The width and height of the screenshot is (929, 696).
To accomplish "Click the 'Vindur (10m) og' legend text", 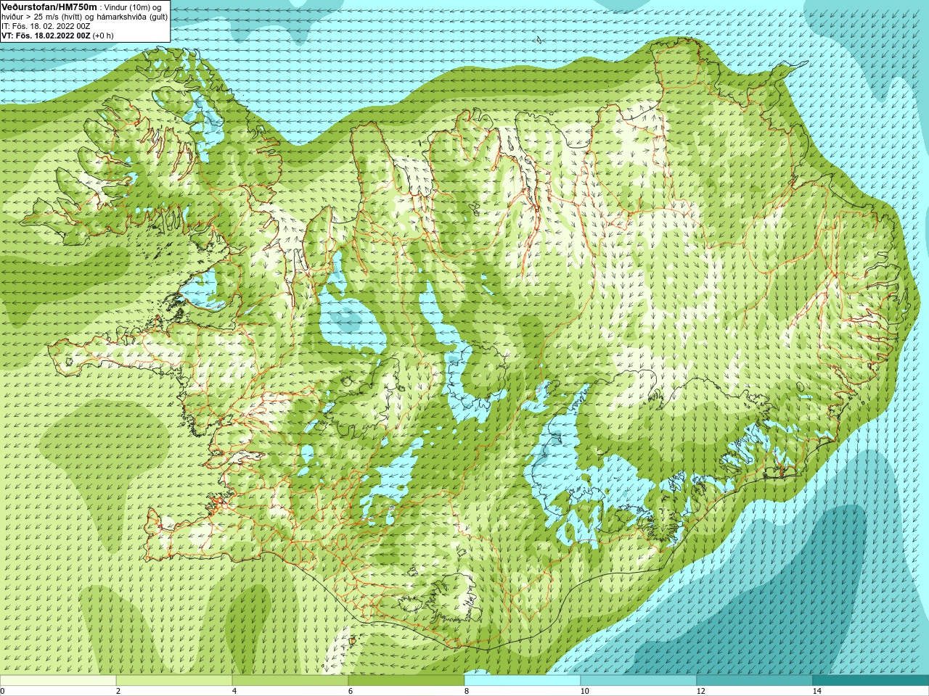I will click(134, 7).
